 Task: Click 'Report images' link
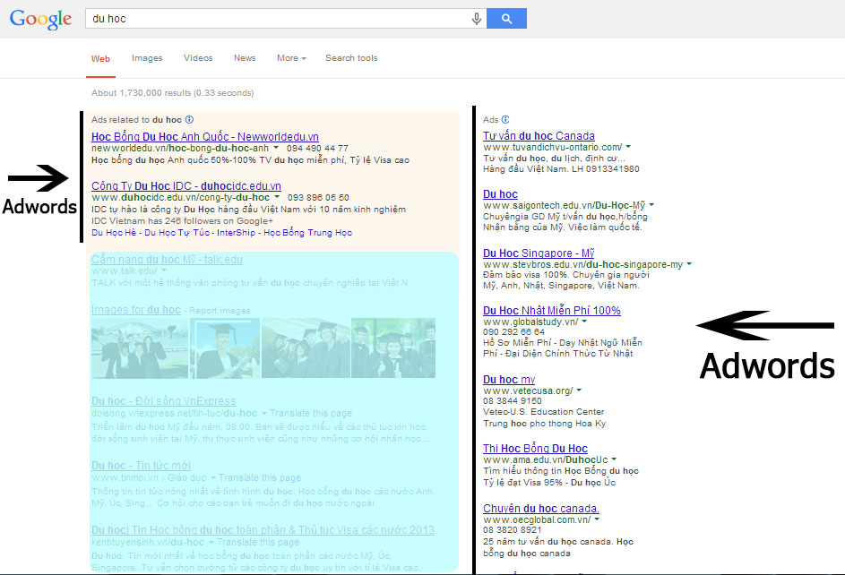tap(220, 311)
